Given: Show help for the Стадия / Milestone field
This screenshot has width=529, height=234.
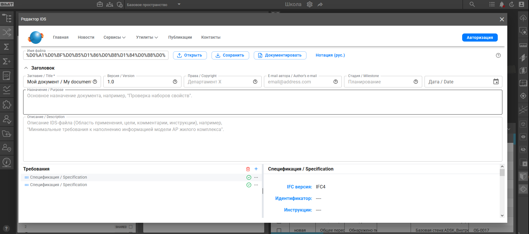Looking at the screenshot, I should click(416, 82).
